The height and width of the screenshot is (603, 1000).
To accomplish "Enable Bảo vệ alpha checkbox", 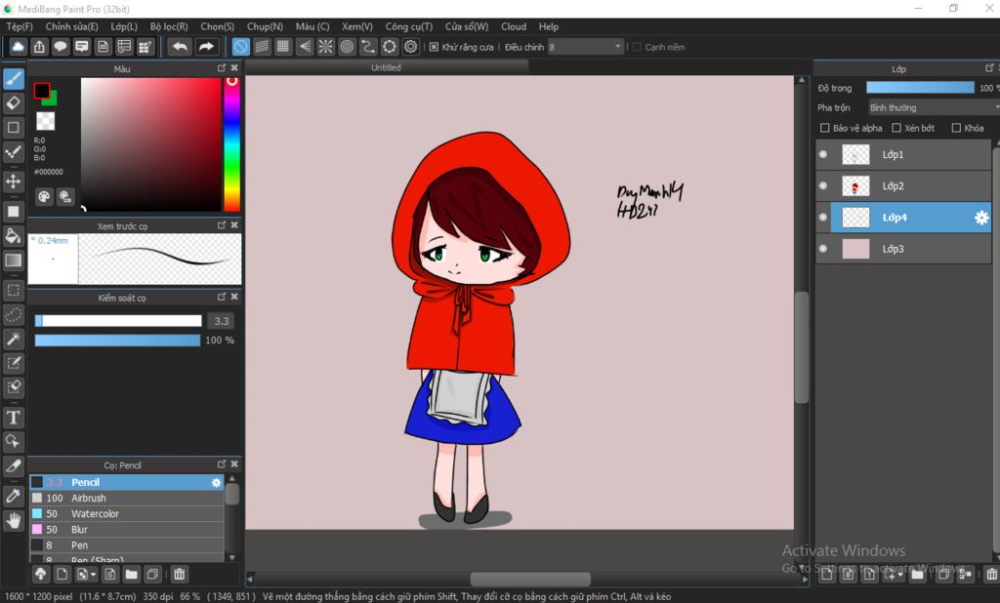I will pos(824,128).
